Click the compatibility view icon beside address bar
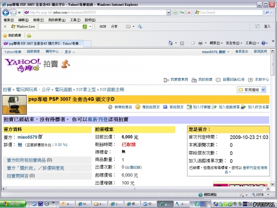The image size is (277, 208). pyautogui.click(x=175, y=13)
